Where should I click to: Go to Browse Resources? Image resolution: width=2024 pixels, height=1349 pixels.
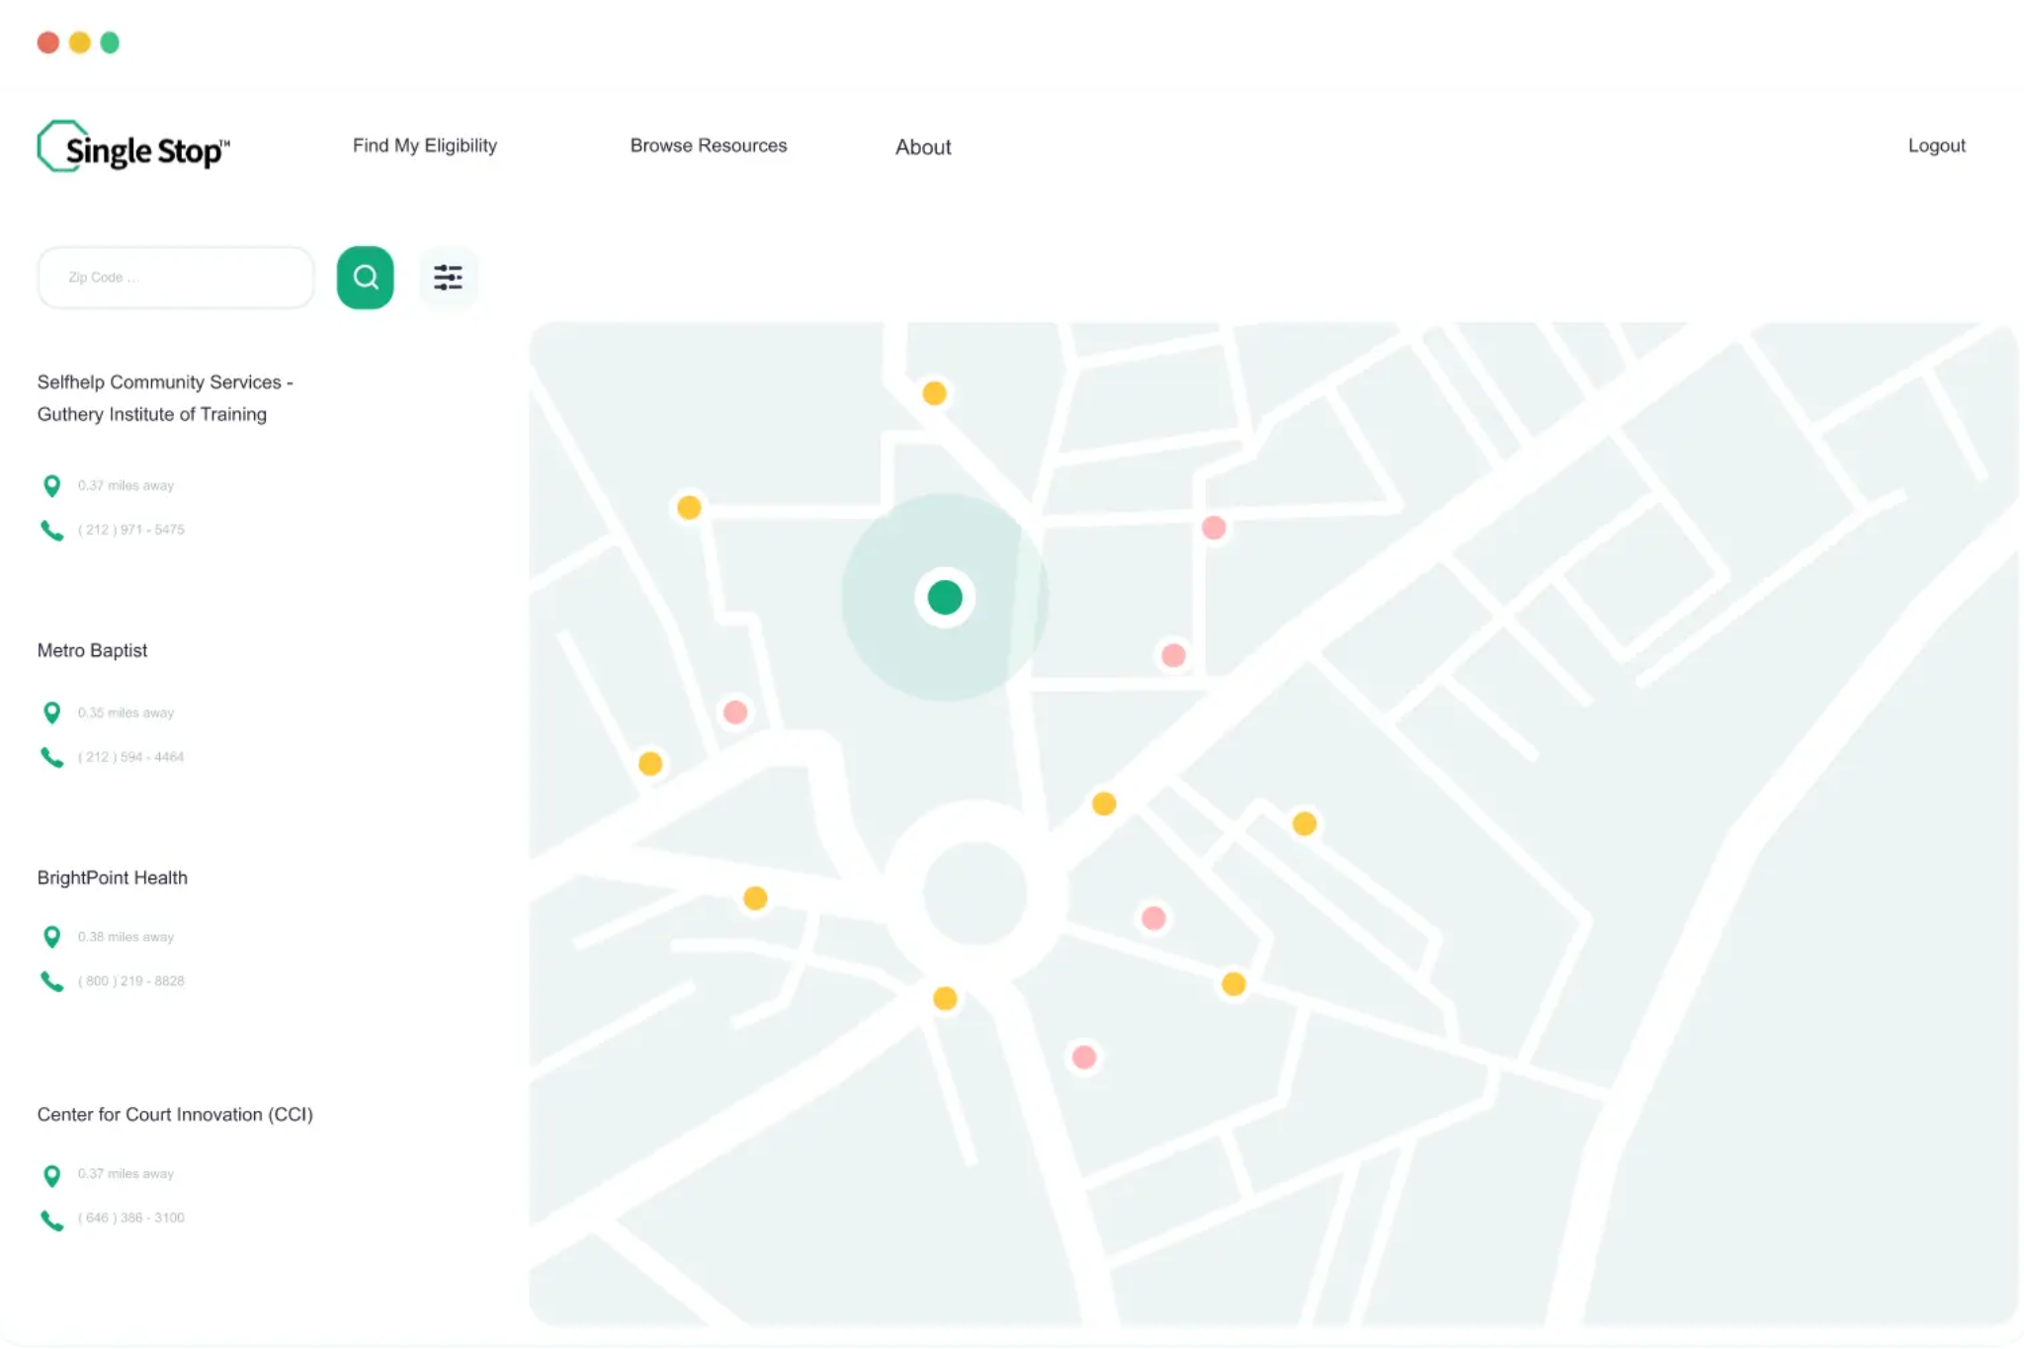pyautogui.click(x=709, y=145)
